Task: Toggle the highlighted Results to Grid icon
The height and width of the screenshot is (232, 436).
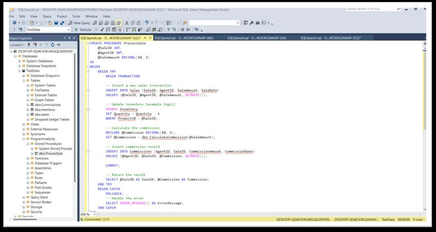Action: click(153, 29)
